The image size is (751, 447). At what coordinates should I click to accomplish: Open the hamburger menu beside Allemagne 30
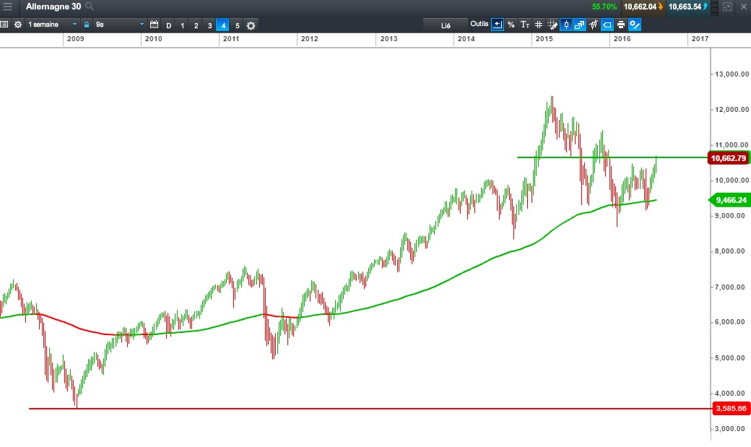pos(8,6)
